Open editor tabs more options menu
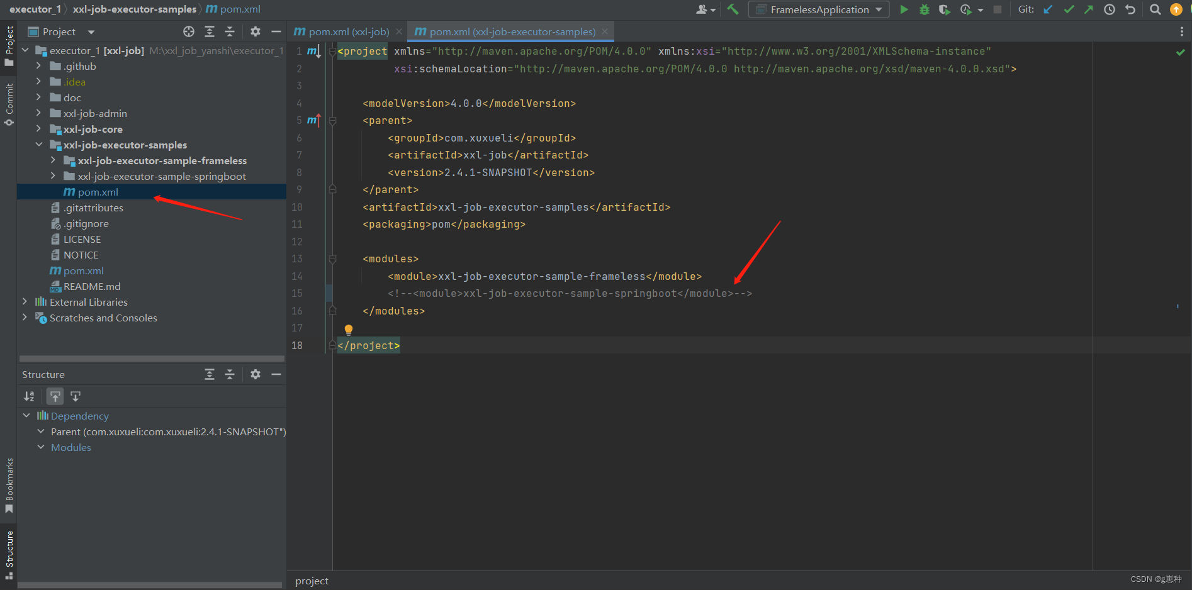1192x590 pixels. click(1181, 31)
